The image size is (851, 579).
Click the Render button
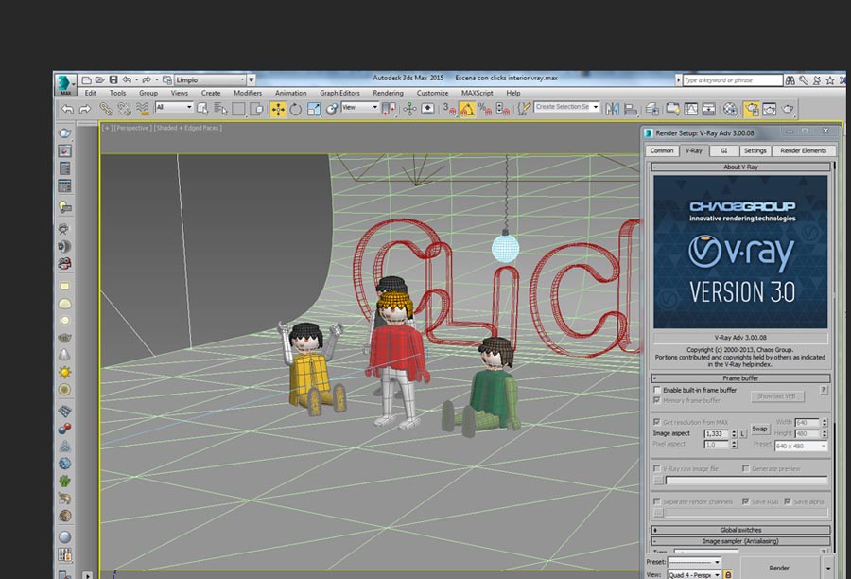[x=778, y=568]
